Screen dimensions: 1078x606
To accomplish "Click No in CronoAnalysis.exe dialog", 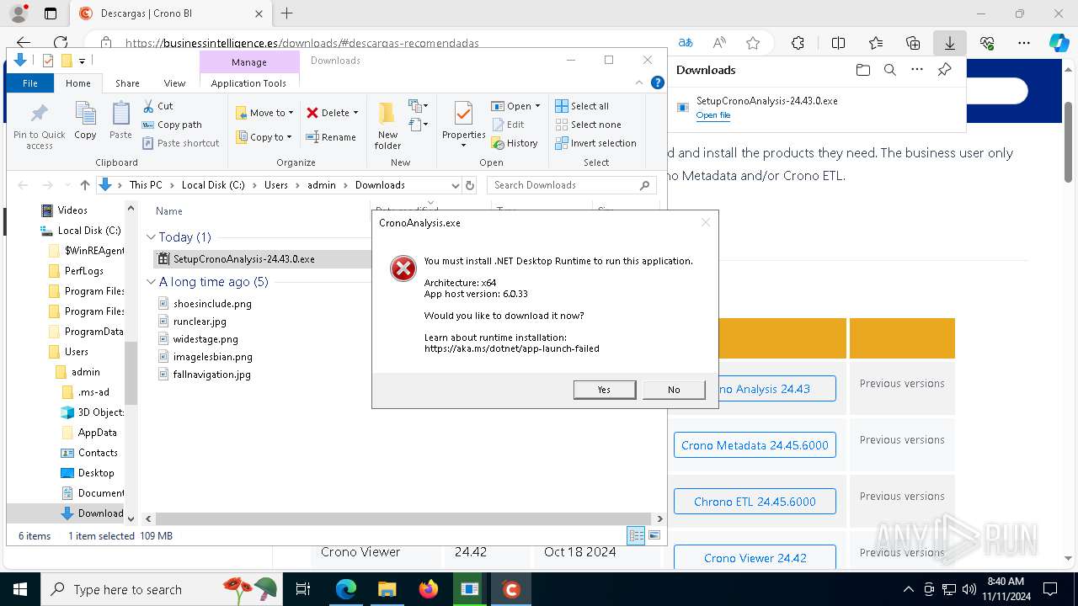I will (x=674, y=390).
